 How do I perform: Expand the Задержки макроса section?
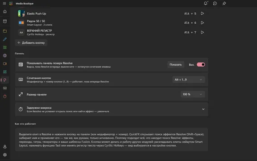(x=203, y=109)
